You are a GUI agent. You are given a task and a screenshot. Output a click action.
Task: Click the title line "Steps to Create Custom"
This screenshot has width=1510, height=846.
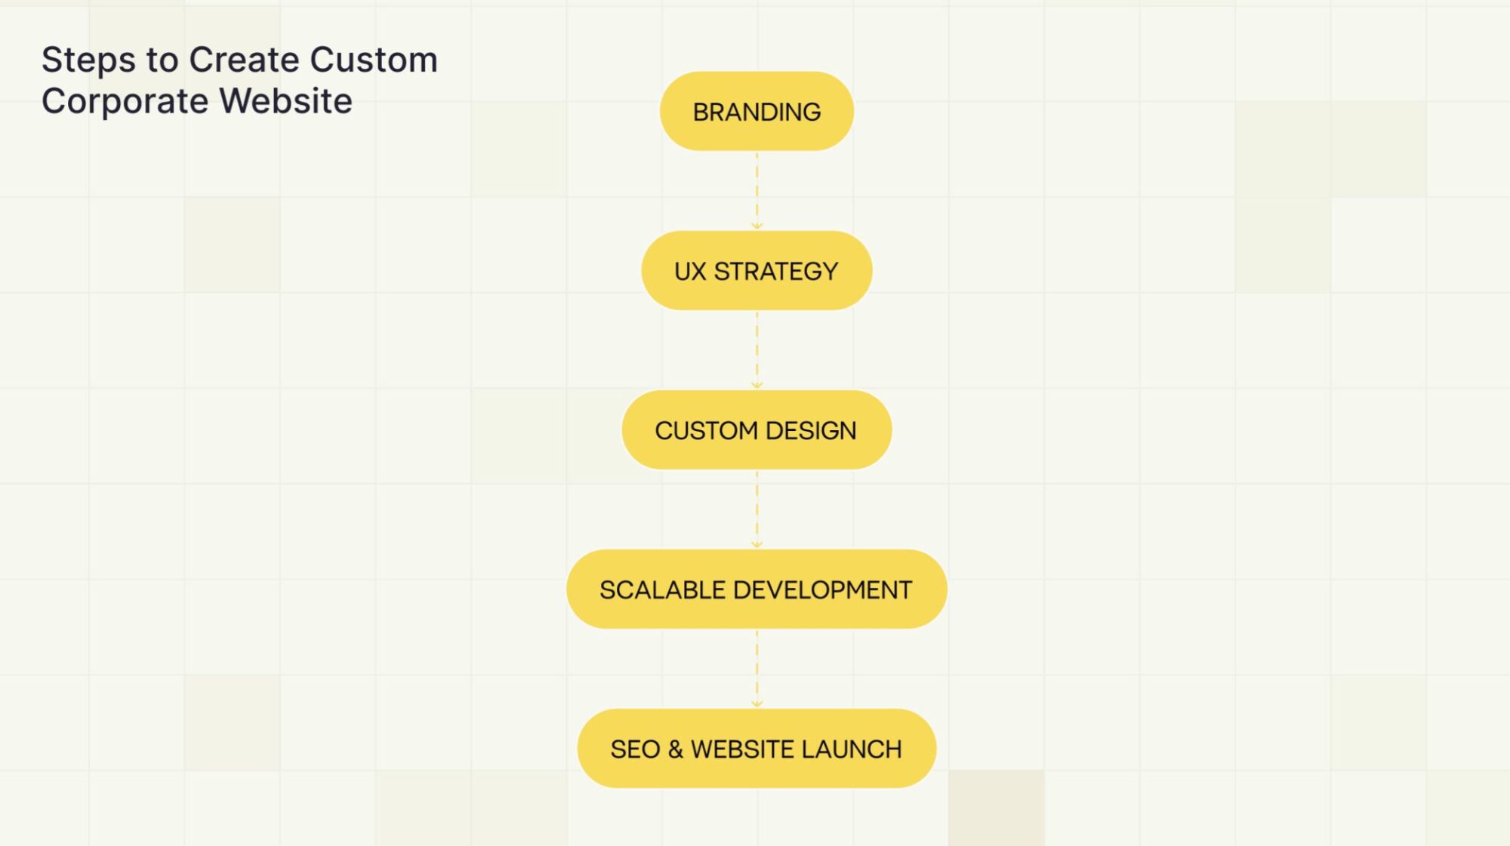239,60
